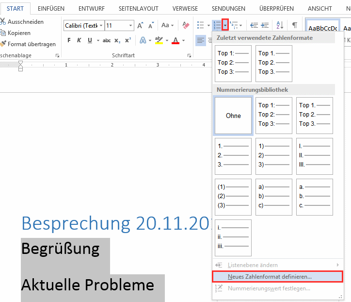
Task: Click the bullet list icon
Action: click(x=201, y=25)
